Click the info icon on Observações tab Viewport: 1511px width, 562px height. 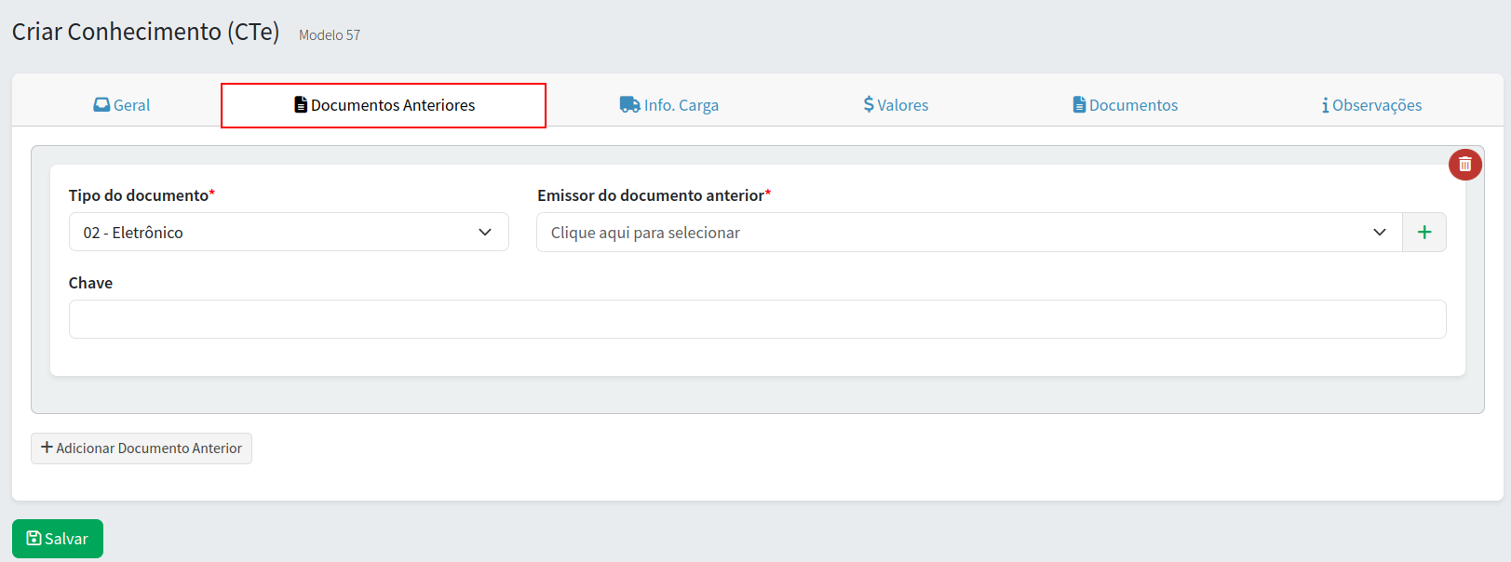coord(1325,105)
